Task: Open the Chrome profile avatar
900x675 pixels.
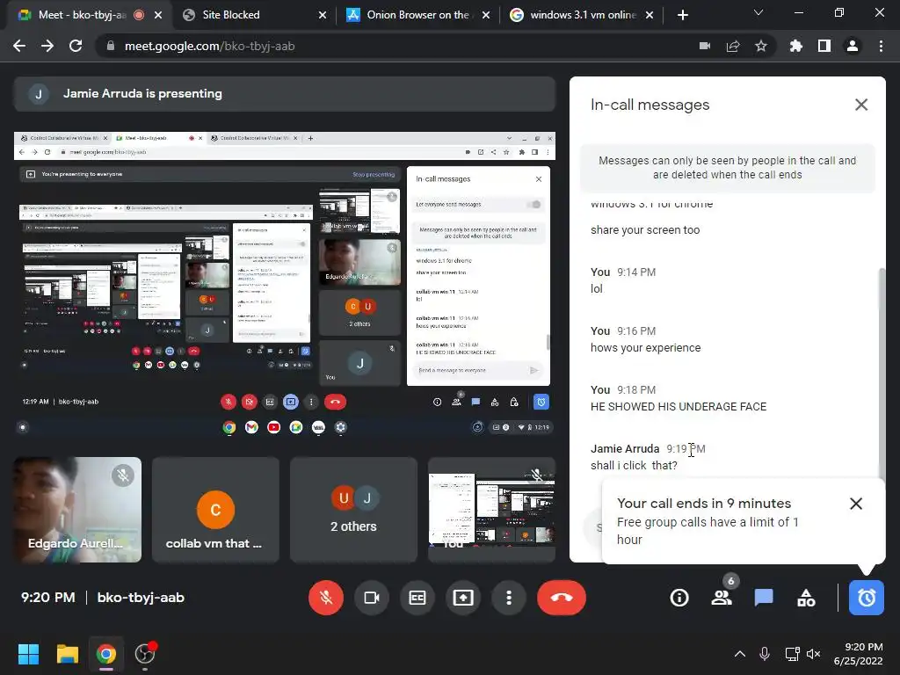Action: pos(853,46)
